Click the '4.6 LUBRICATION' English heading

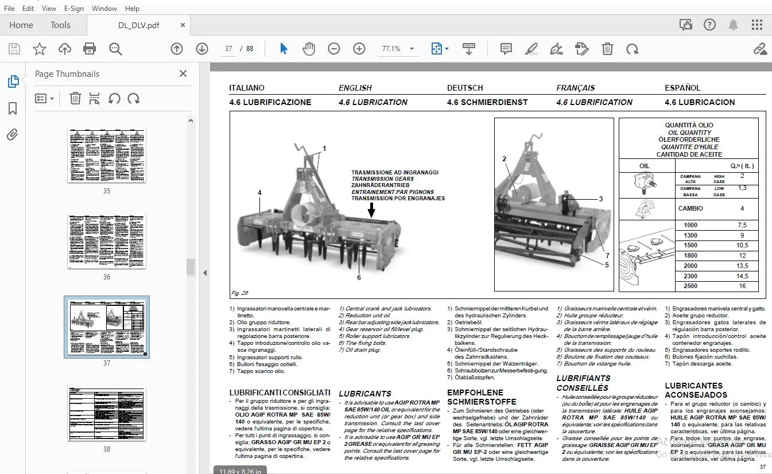[373, 102]
